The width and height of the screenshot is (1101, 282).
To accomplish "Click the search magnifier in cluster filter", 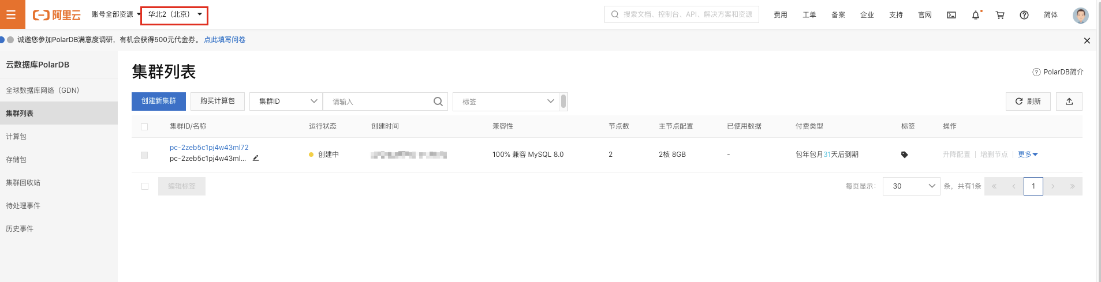I will click(438, 101).
